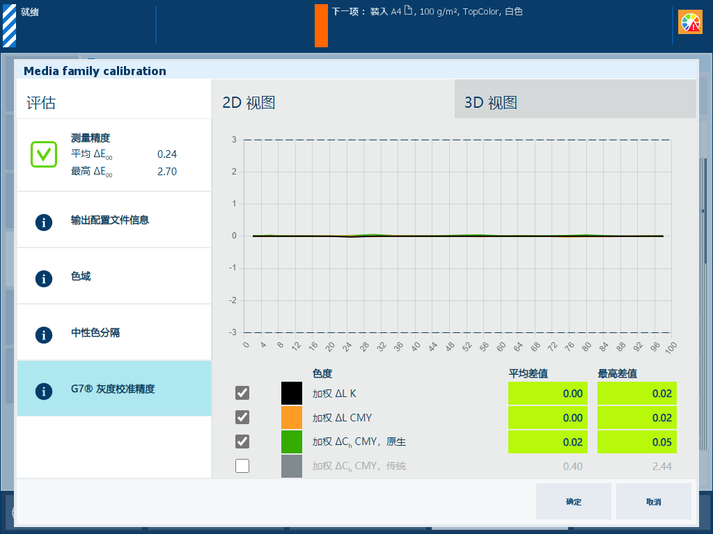Viewport: 713px width, 534px height.
Task: Uncheck the 加权 ΔL K checkbox
Action: click(x=242, y=393)
